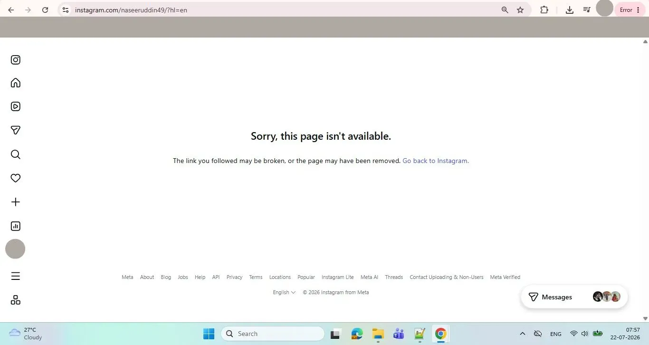Open the Privacy footer link
Viewport: 649px width, 345px height.
234,277
